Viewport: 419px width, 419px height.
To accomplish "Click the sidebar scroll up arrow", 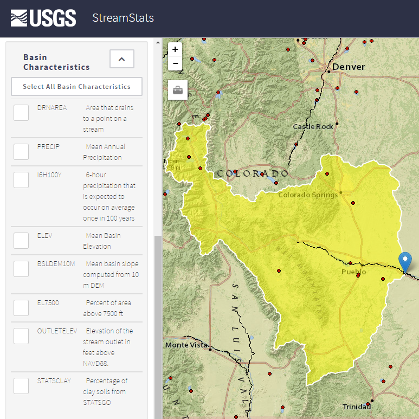I will coord(158,42).
